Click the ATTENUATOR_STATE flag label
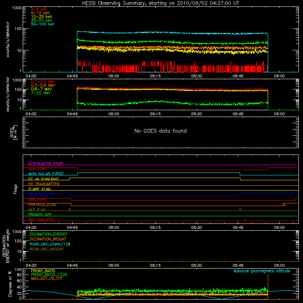 (46, 164)
